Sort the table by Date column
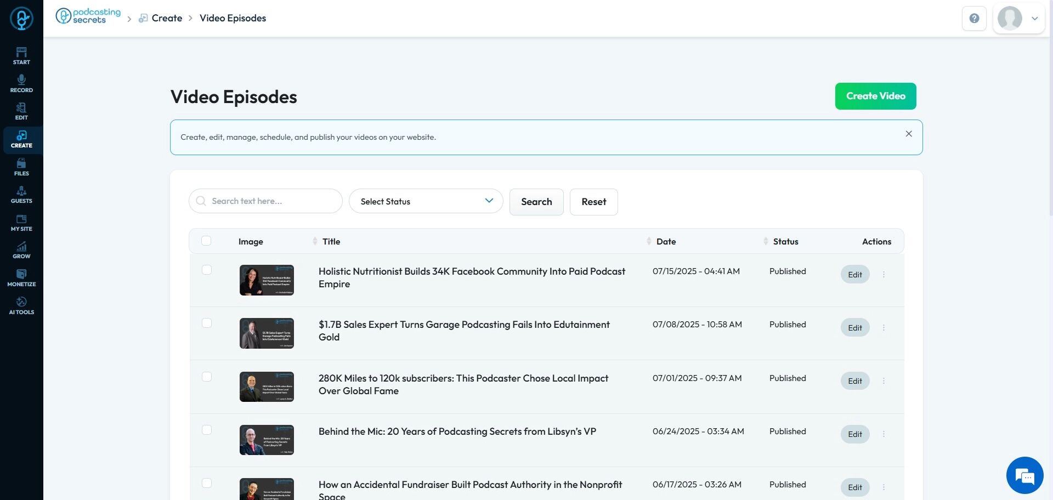 point(666,242)
